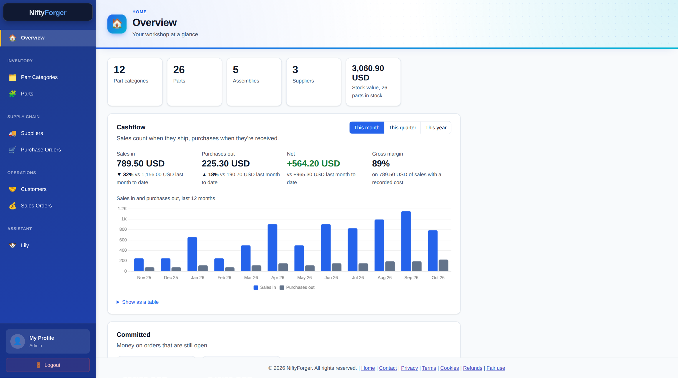Open Purchase Orders page
Image resolution: width=678 pixels, height=378 pixels.
[48, 150]
